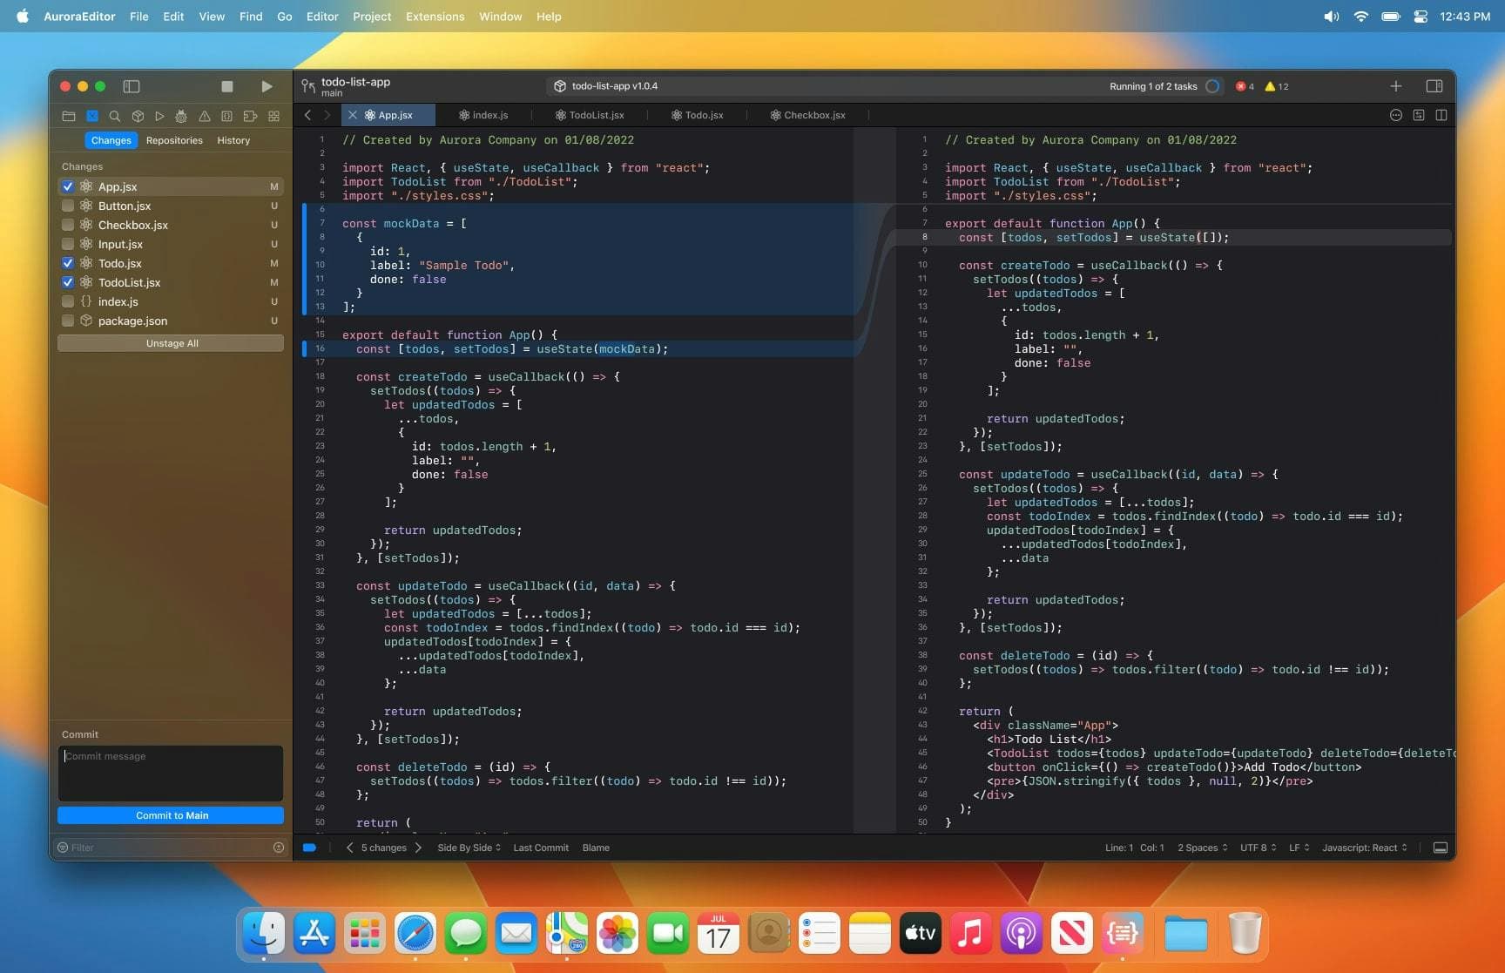
Task: Open the project folder navigator
Action: point(69,116)
